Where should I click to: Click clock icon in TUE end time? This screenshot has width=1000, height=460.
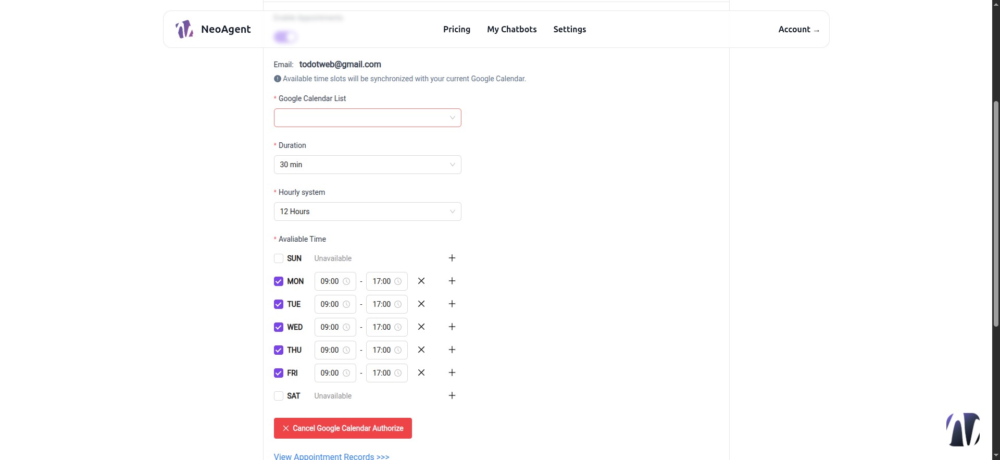(398, 304)
